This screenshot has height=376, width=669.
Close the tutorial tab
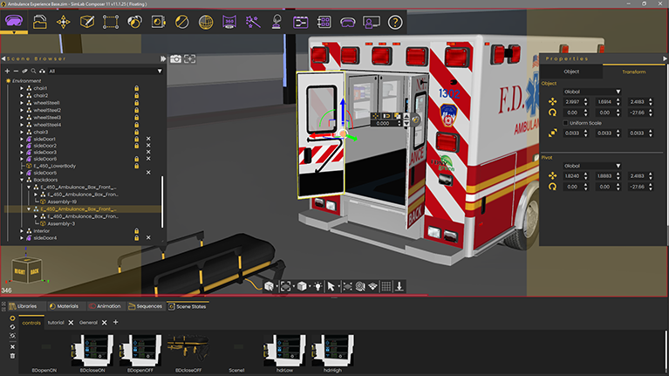pos(71,323)
